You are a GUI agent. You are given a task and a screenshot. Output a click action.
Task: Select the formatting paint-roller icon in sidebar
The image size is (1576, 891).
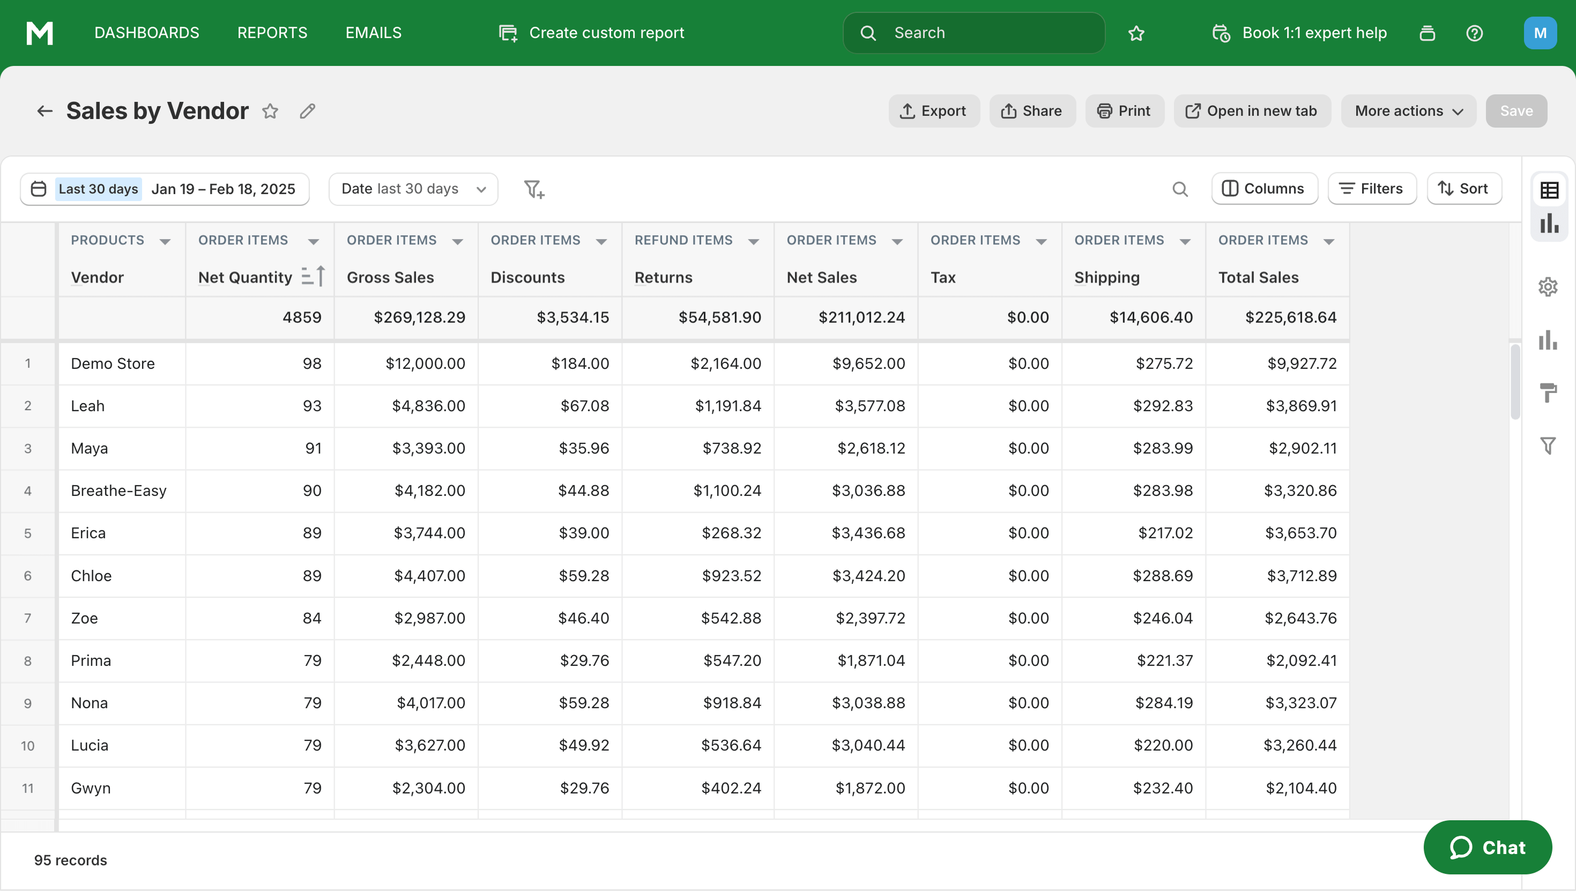pyautogui.click(x=1549, y=392)
